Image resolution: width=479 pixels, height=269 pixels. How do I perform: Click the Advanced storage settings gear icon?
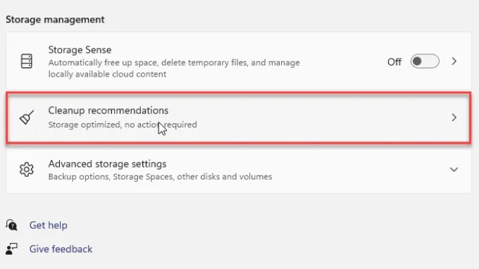click(27, 170)
